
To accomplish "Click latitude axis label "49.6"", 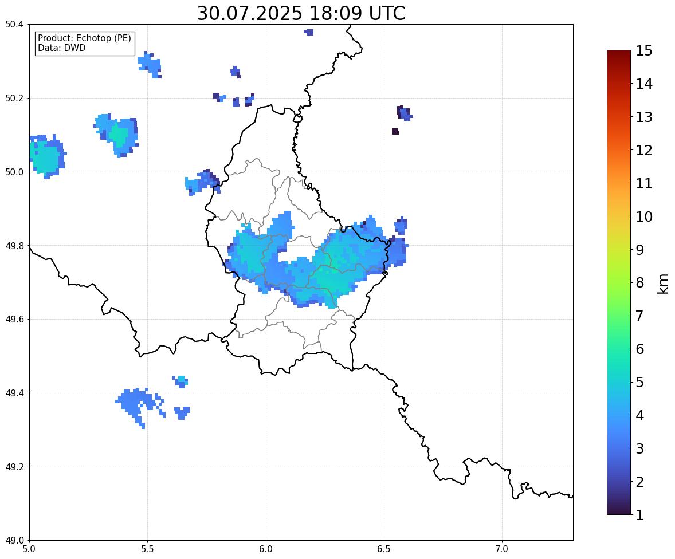I will coord(14,319).
